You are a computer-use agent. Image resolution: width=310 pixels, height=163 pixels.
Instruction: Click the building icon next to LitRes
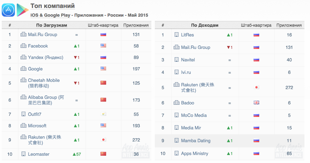coord(177,35)
